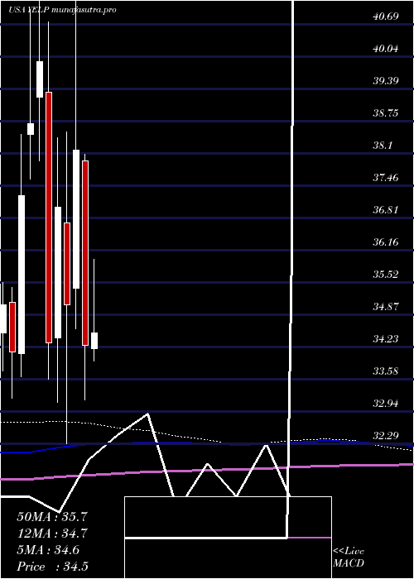Click the 32.29 price axis label
414x579 pixels.
(x=386, y=436)
